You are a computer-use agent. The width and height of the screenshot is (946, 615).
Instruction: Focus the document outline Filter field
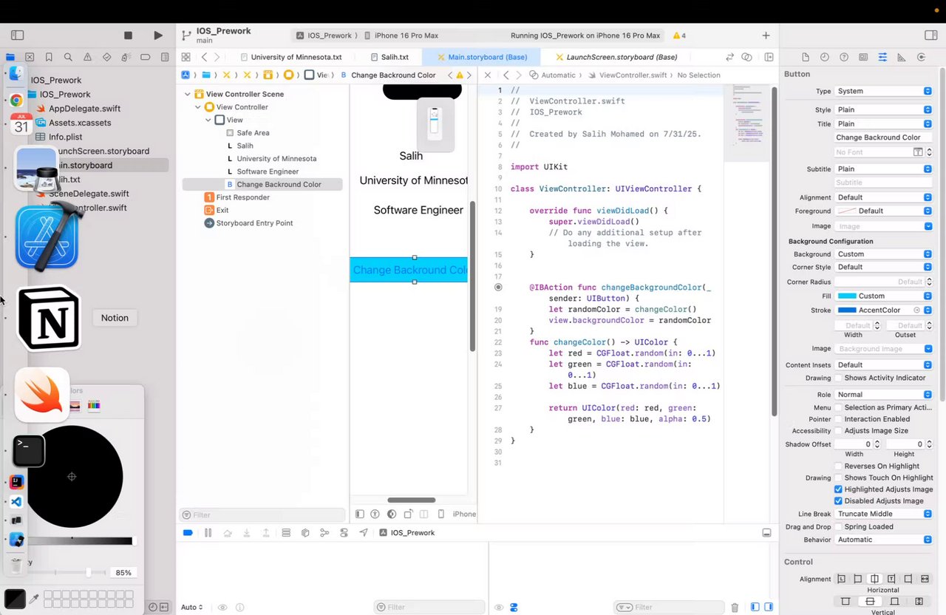coord(262,514)
